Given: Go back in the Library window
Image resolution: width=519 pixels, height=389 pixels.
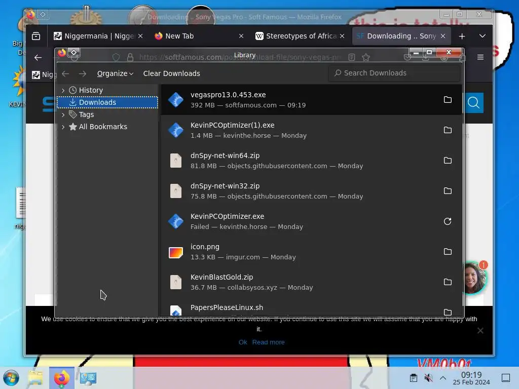Looking at the screenshot, I should click(65, 73).
